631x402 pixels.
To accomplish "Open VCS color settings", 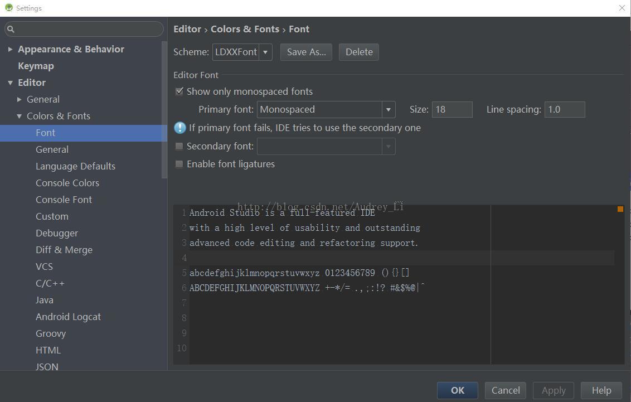I will (44, 267).
